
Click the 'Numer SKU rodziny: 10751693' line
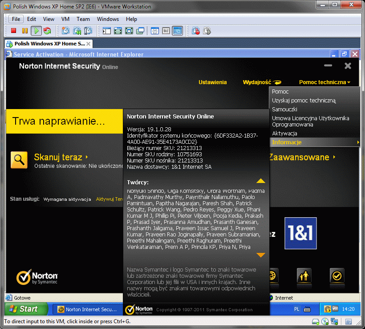[164, 154]
